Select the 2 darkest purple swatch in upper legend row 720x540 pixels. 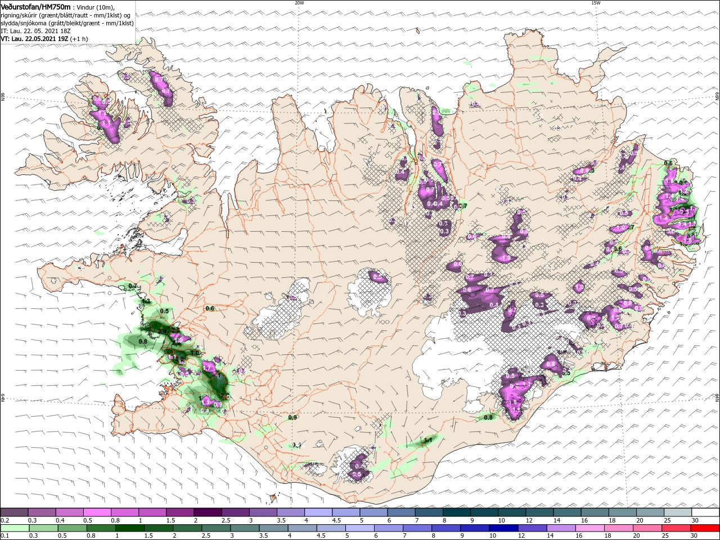(x=208, y=512)
